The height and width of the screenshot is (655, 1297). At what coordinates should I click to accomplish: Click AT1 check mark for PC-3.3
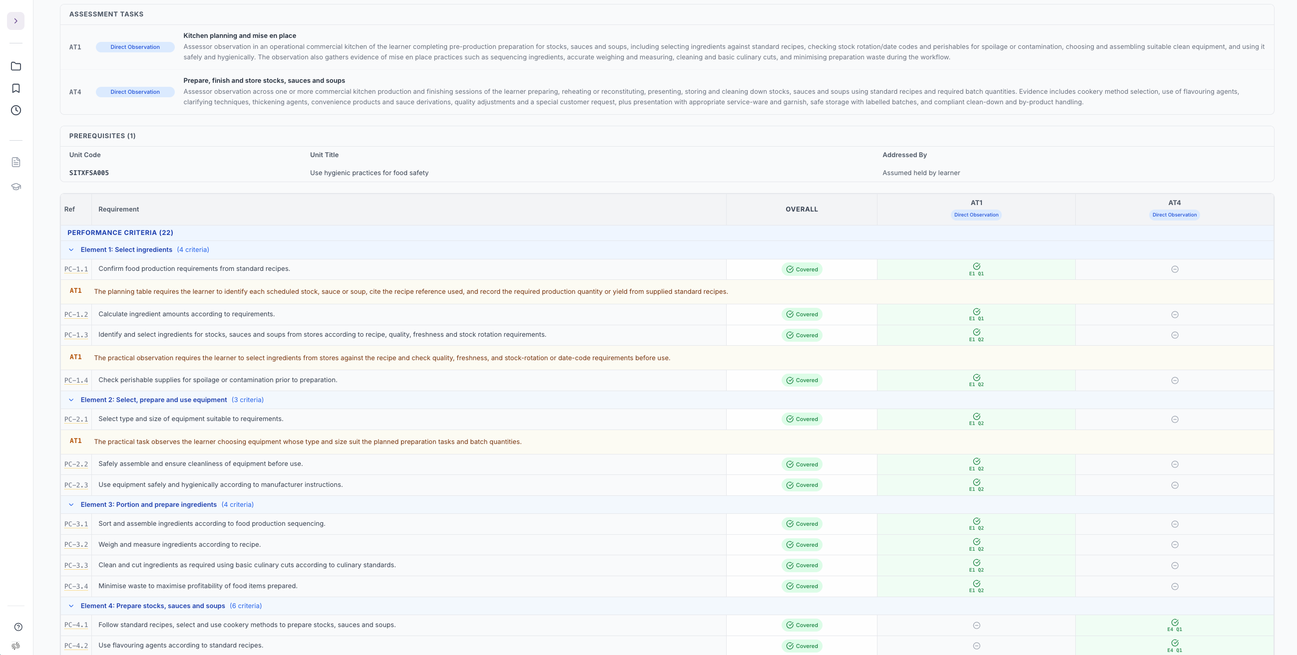976,563
